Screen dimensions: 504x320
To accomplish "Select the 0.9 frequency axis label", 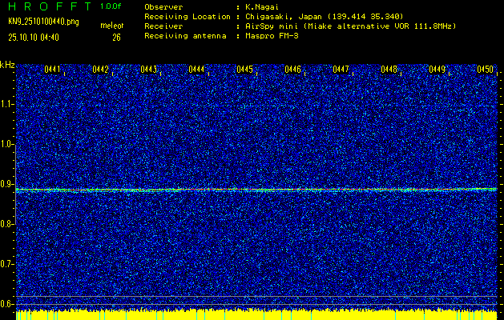I will pos(7,184).
